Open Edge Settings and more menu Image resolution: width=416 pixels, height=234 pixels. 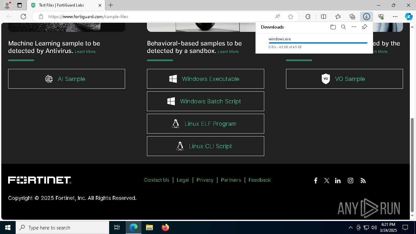[x=395, y=17]
